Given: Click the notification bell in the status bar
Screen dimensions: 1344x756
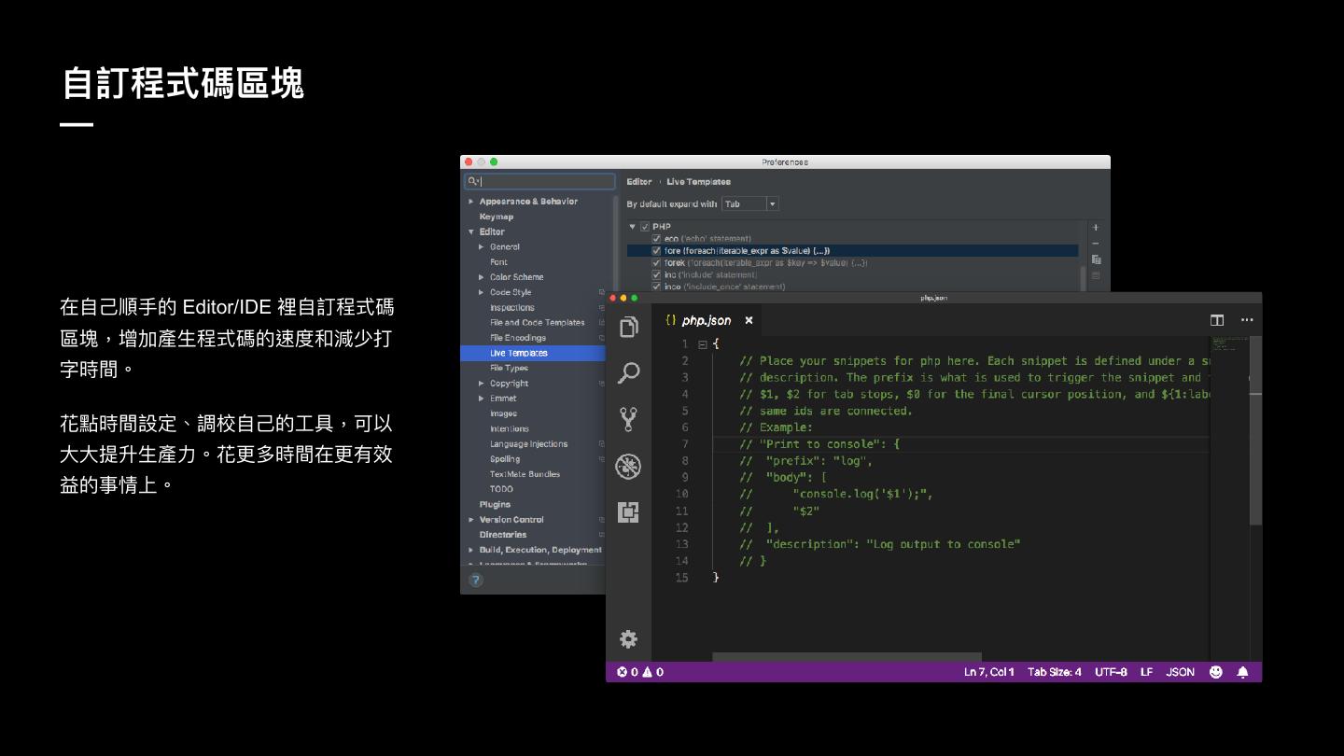Looking at the screenshot, I should pyautogui.click(x=1242, y=672).
